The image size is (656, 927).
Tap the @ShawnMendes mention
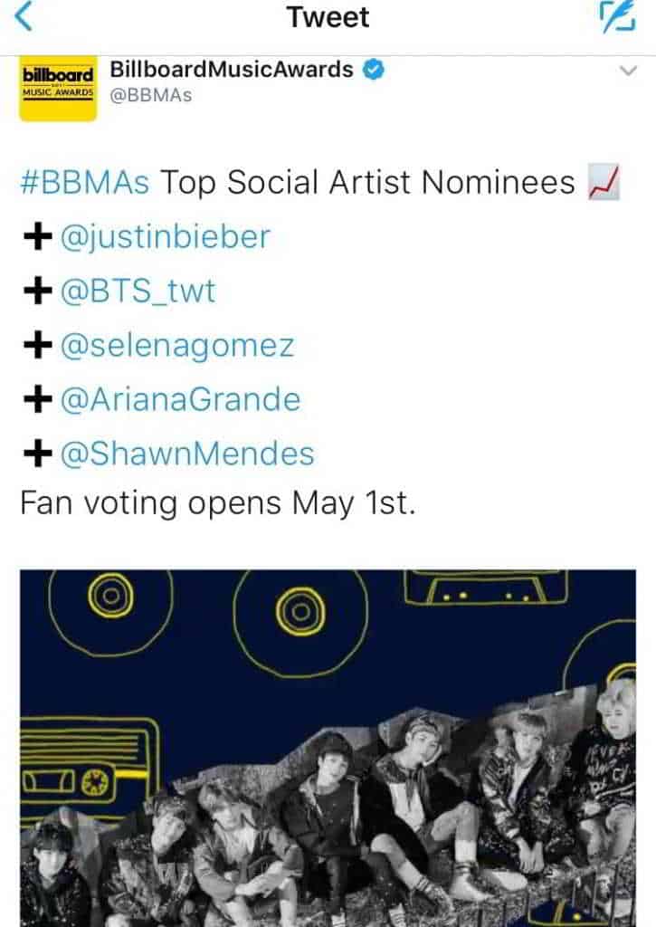point(186,454)
